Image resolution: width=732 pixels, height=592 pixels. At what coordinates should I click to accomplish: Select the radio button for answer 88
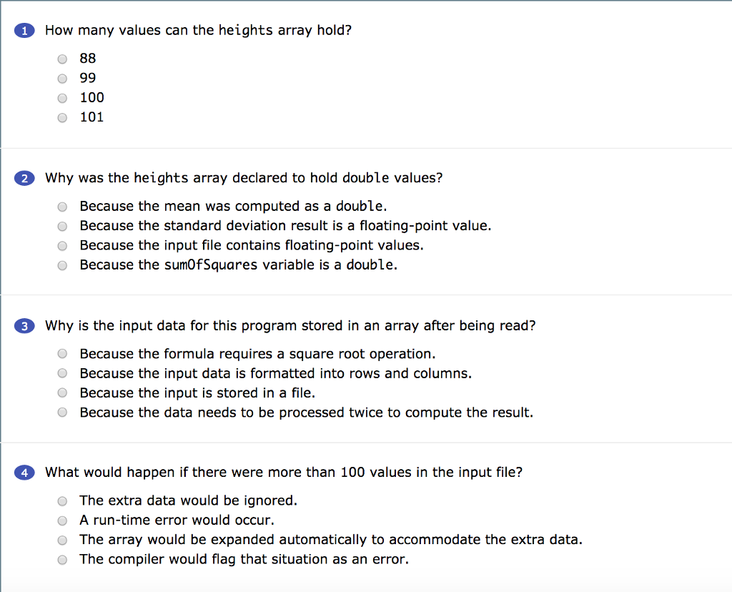point(62,59)
